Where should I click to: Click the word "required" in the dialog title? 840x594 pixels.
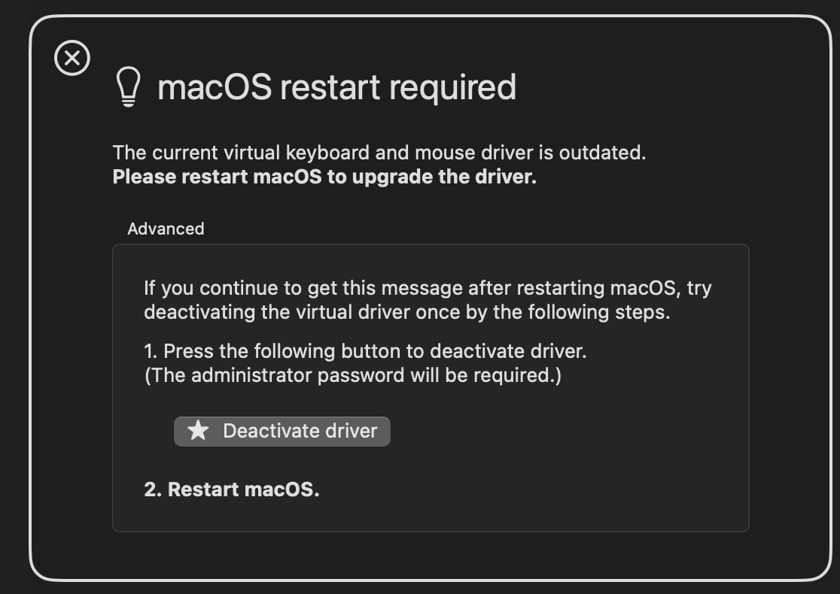point(452,87)
